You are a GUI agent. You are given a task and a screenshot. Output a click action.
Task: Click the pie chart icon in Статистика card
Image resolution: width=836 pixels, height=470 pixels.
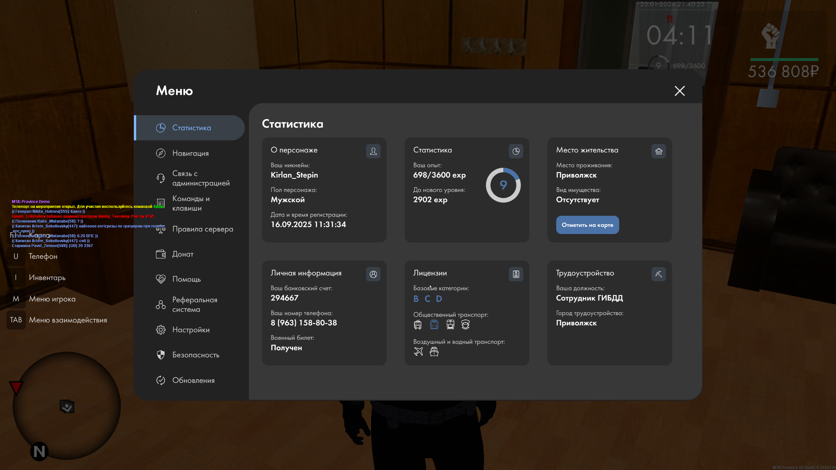pyautogui.click(x=516, y=151)
